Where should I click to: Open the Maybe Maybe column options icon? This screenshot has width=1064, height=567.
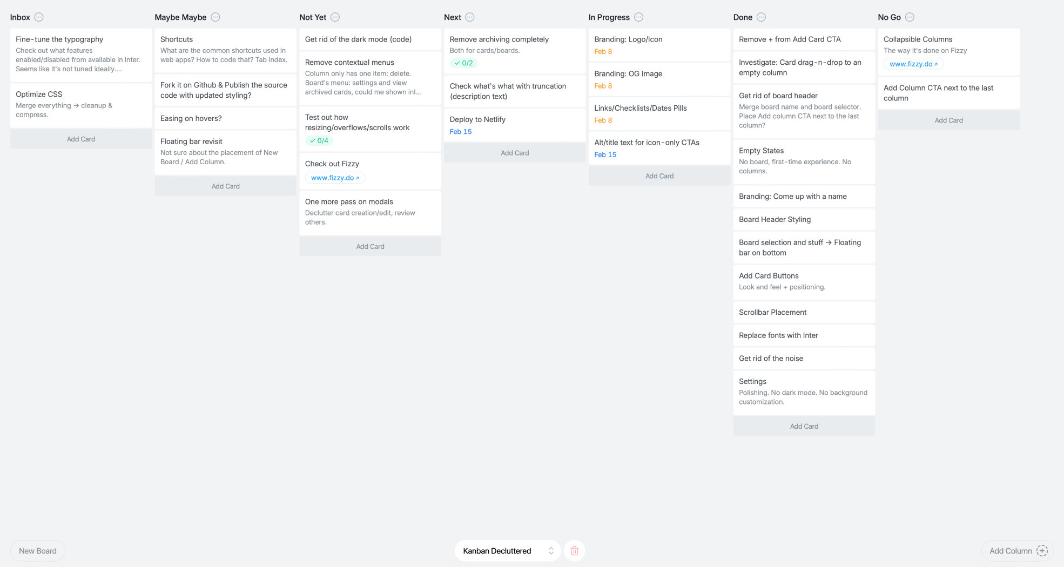(216, 17)
